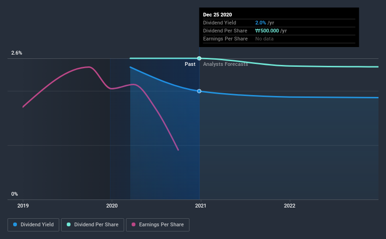Click the 2.6% y-axis label
The image size is (386, 239).
pyautogui.click(x=16, y=53)
